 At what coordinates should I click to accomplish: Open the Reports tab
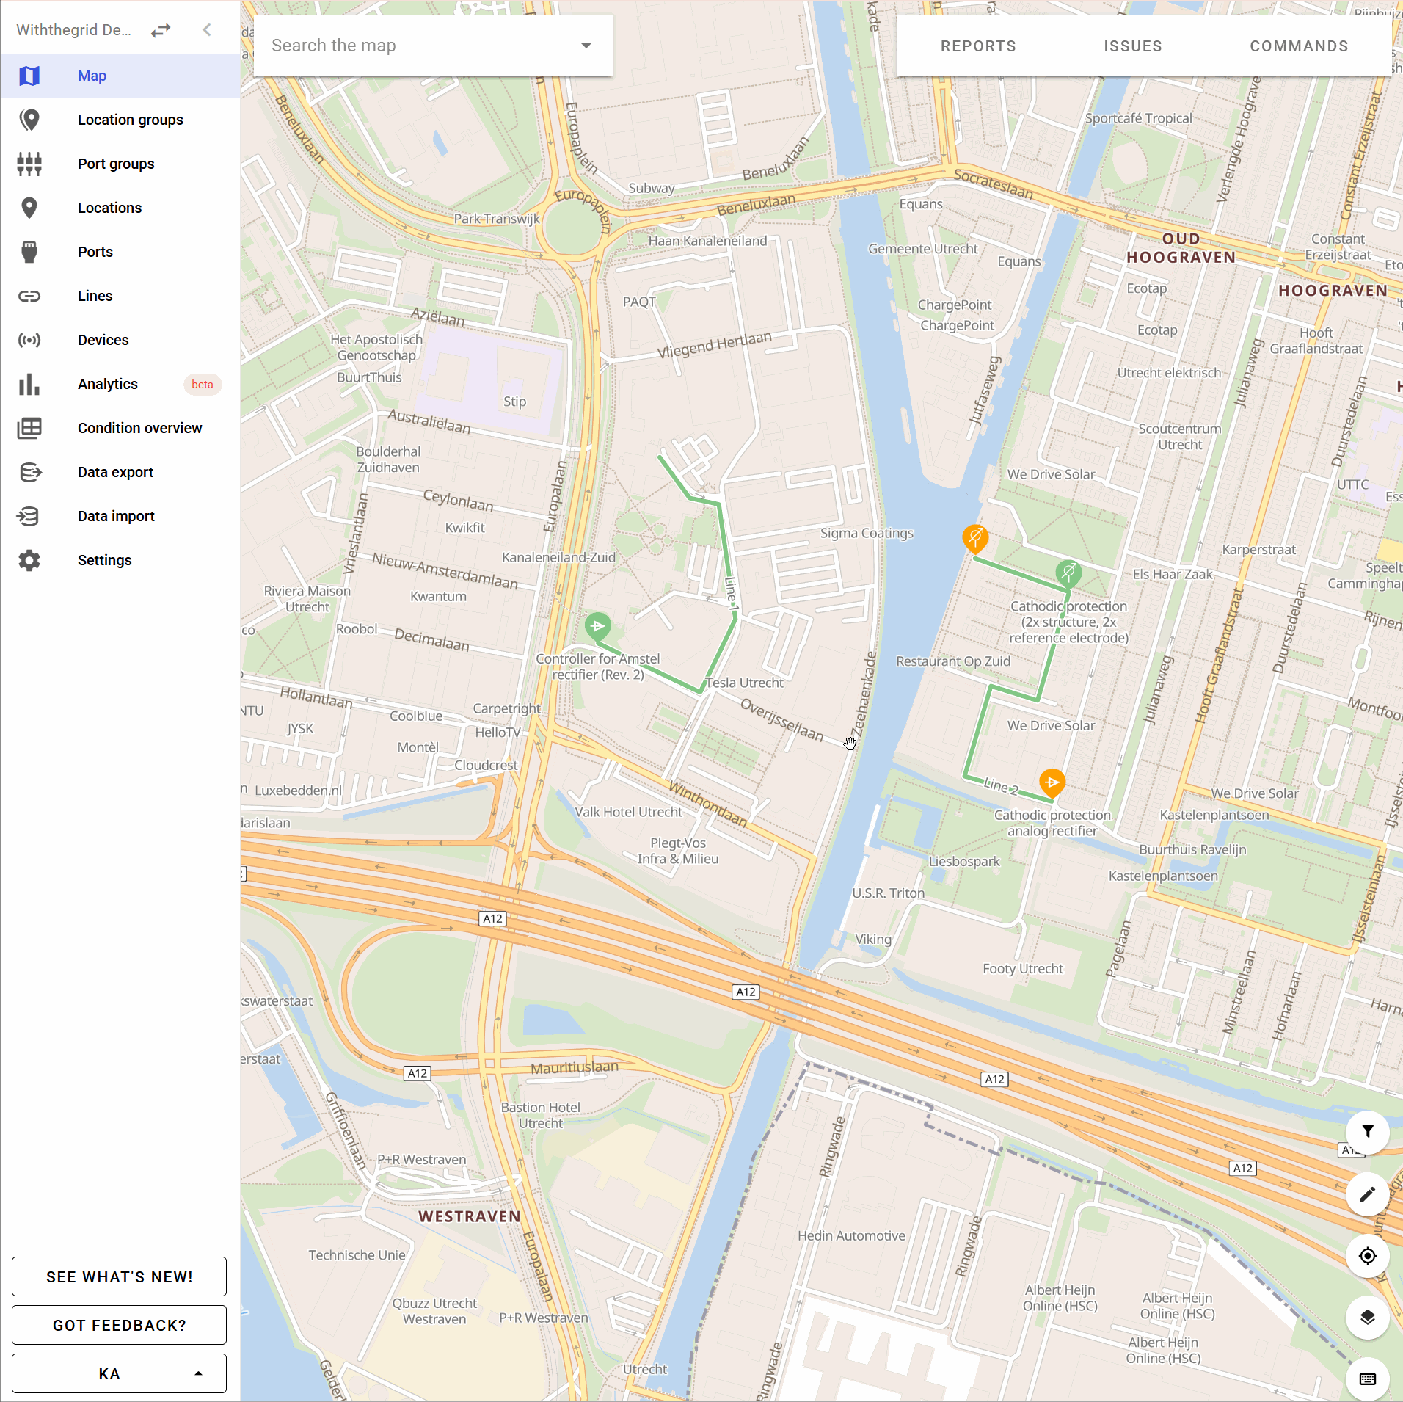978,46
